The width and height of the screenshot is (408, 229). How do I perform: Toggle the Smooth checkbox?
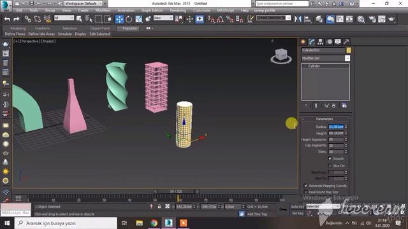[x=330, y=158]
